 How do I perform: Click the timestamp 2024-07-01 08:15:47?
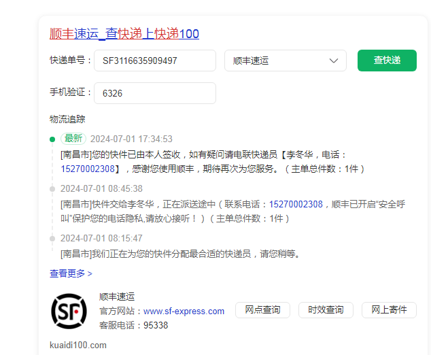pyautogui.click(x=101, y=238)
